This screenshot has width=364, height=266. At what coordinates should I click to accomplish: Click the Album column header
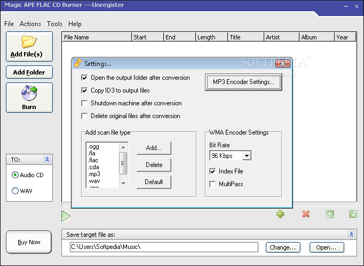(317, 37)
